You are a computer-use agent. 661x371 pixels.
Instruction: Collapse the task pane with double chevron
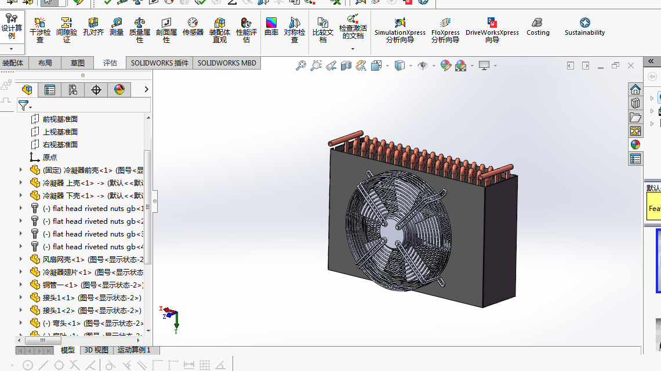tap(651, 61)
